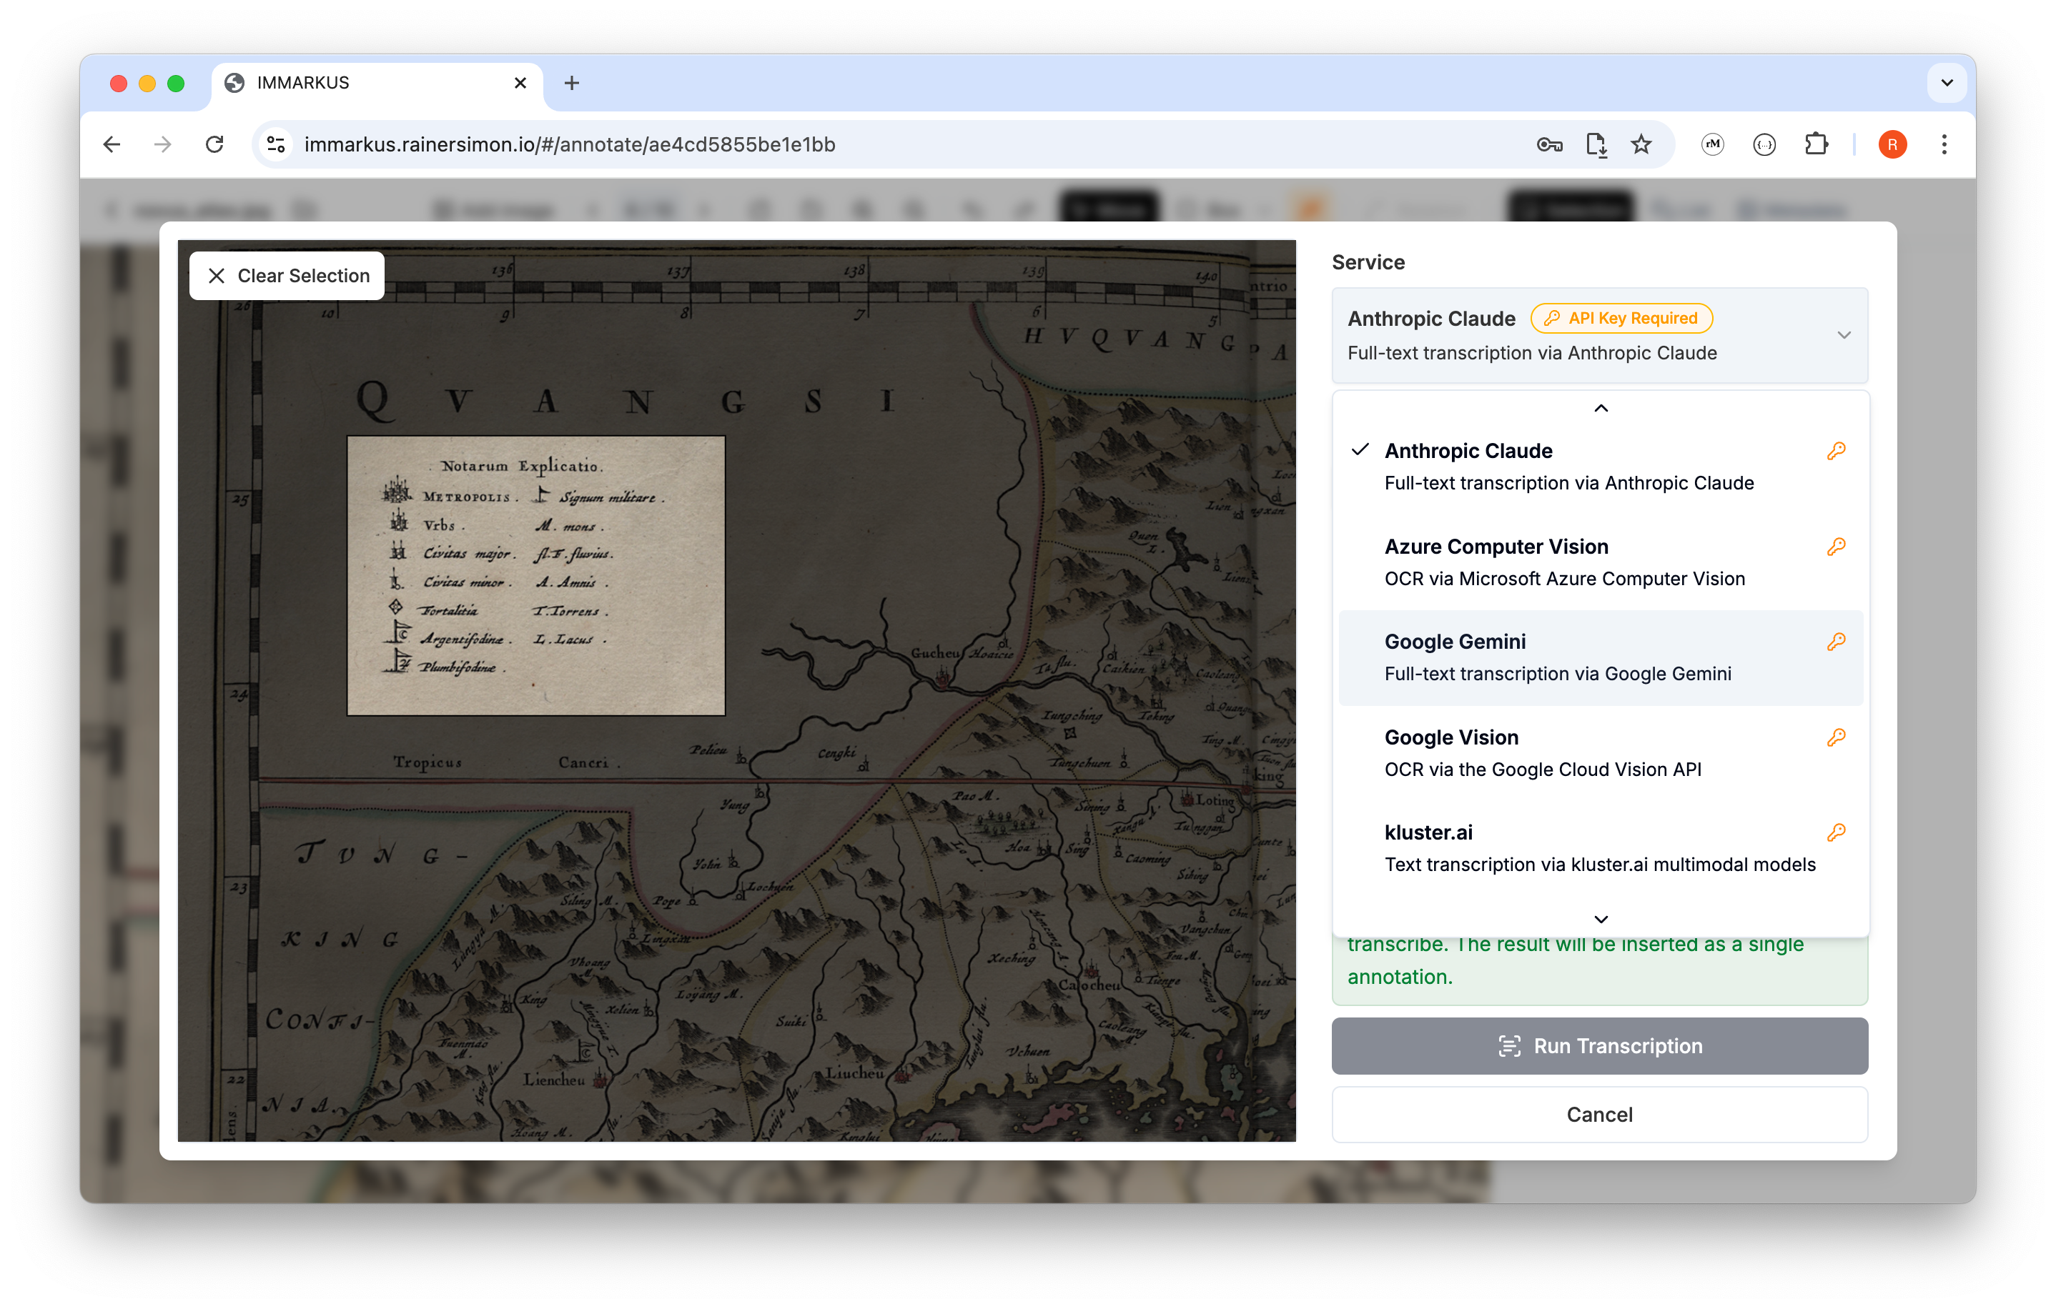Run the transcription

[1599, 1045]
